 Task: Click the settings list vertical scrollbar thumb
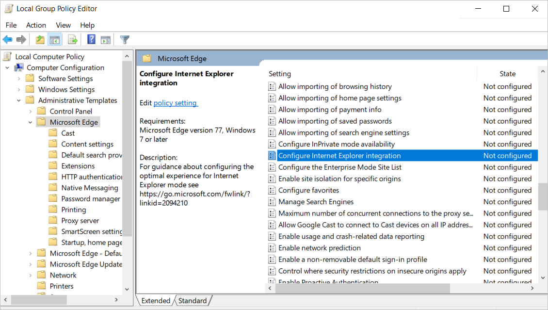(543, 196)
